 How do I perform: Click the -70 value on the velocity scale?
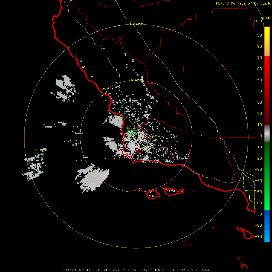pyautogui.click(x=258, y=214)
